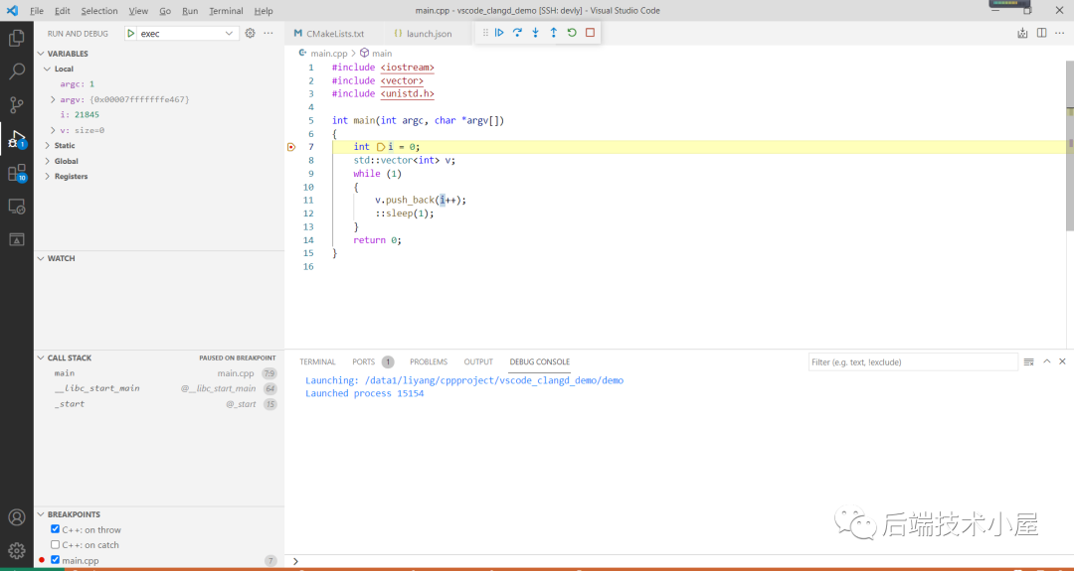
Task: Click Step Out in debug toolbar
Action: tap(554, 32)
